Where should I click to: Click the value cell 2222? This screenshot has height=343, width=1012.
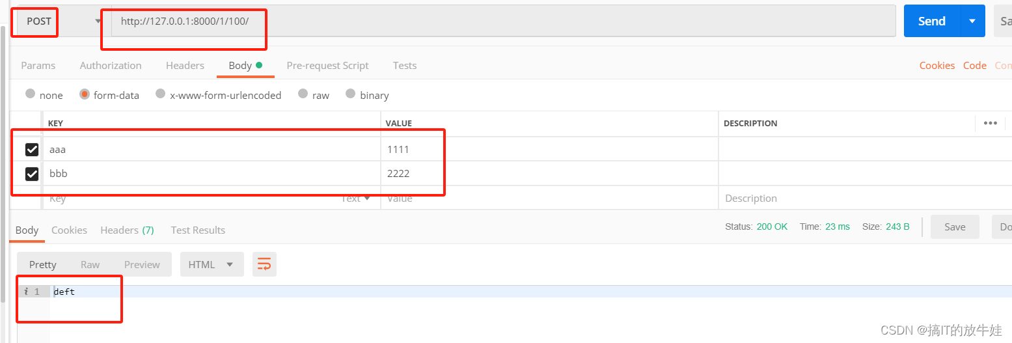[x=549, y=174]
